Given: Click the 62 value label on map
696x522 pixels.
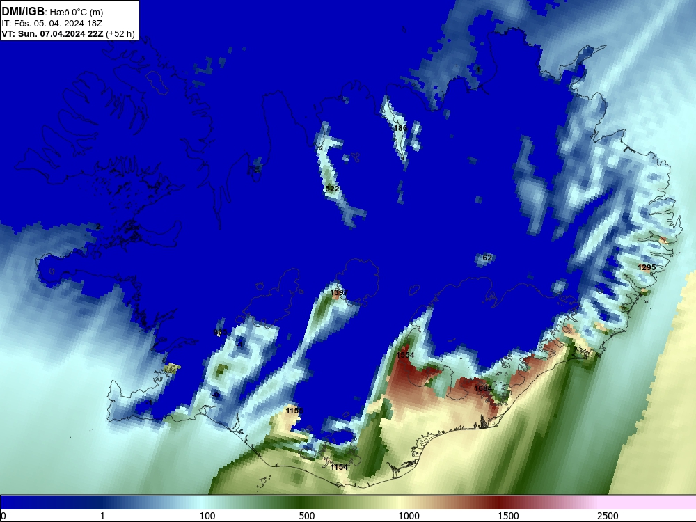Looking at the screenshot, I should pyautogui.click(x=487, y=258).
